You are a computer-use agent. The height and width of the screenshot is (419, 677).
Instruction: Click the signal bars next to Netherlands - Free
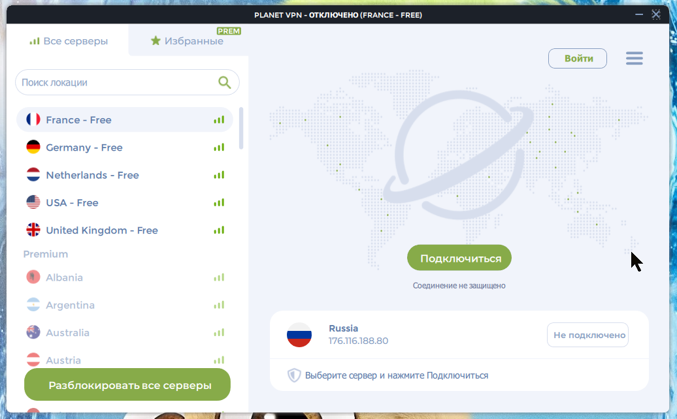[x=219, y=175]
